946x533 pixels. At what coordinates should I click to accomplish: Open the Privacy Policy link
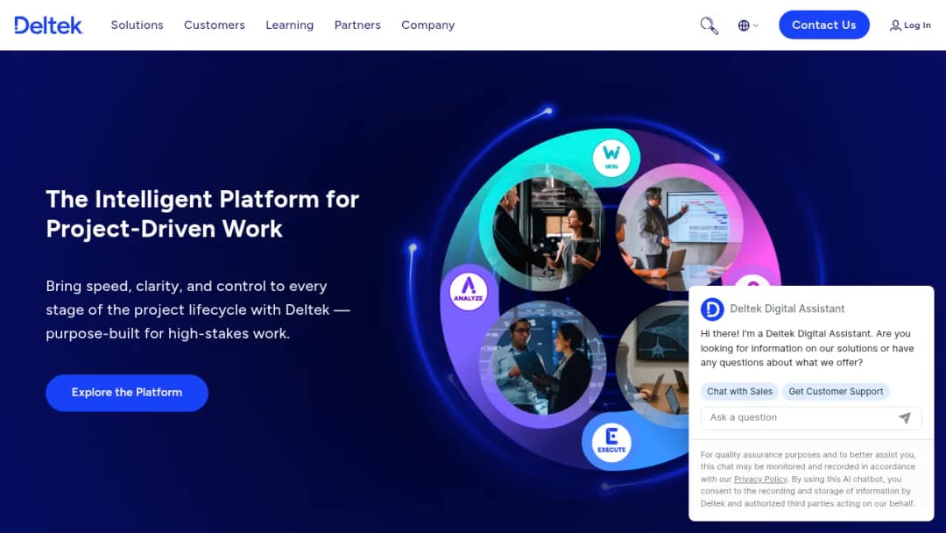pos(760,480)
